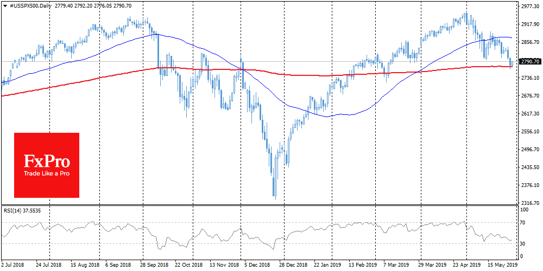This screenshot has height=271, width=543.
Task: Click the RSI 70 level label
Action: (523, 222)
